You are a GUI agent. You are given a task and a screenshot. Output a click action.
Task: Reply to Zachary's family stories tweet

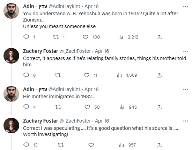pyautogui.click(x=26, y=75)
